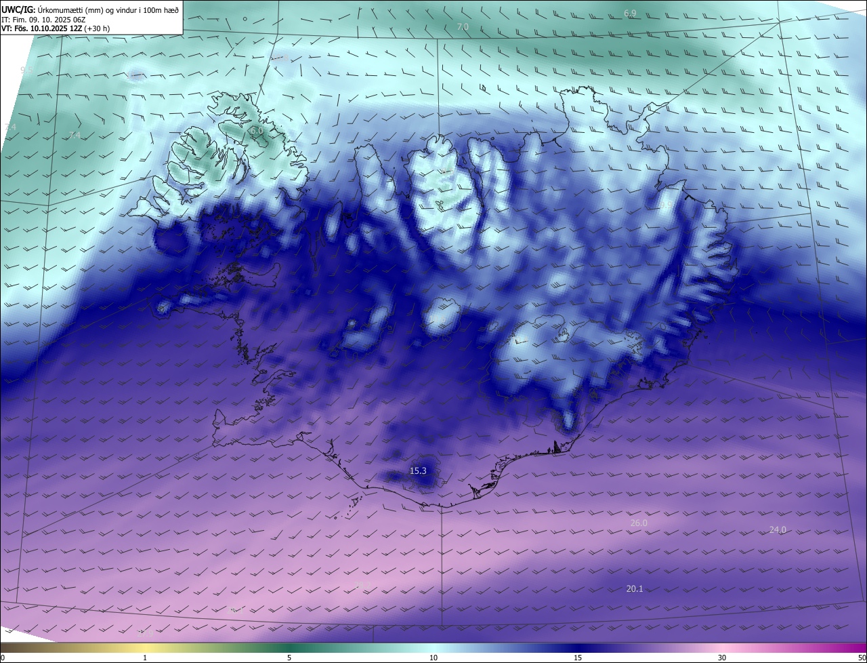Click the colorbar tick label '0'
Screen dimensions: 867x663
[3, 658]
